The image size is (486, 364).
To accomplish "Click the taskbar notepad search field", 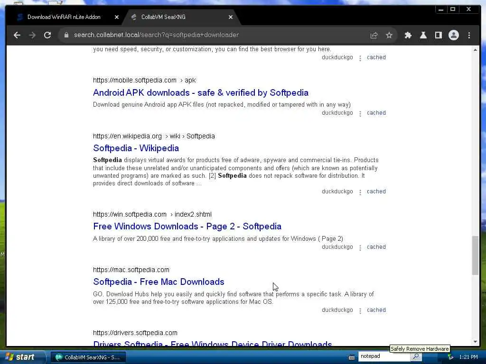I will pyautogui.click(x=384, y=356).
